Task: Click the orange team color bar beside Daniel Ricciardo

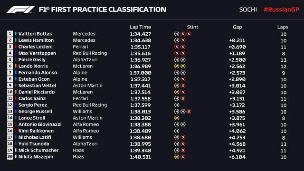Action: coord(16,92)
